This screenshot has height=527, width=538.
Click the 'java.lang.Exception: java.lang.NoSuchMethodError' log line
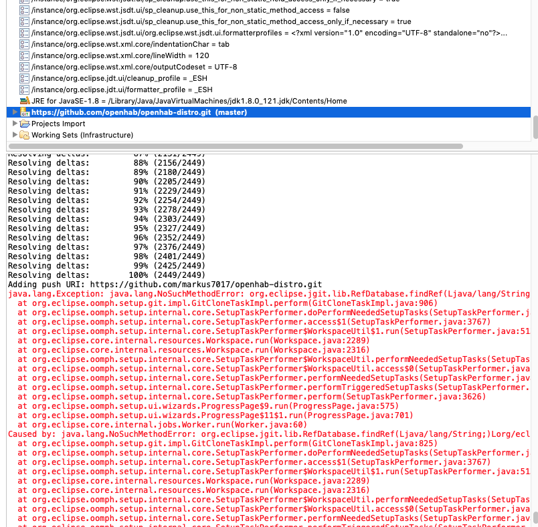coord(269,294)
